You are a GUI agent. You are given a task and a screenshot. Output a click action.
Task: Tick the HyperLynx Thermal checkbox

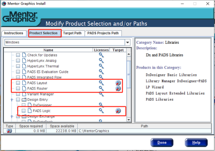pyautogui.click(x=18, y=66)
